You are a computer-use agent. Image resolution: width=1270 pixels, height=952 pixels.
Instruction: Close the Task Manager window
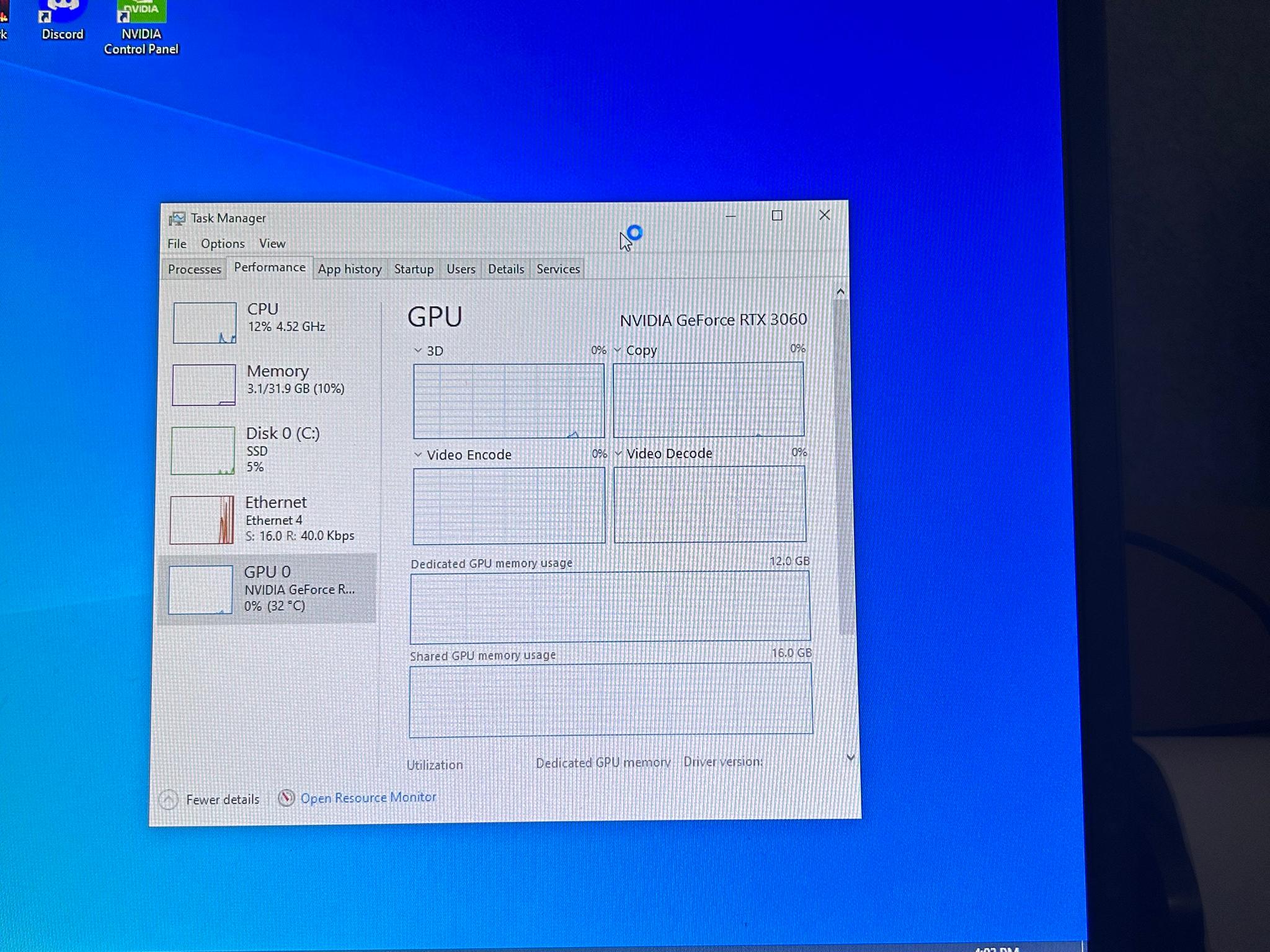[x=824, y=215]
